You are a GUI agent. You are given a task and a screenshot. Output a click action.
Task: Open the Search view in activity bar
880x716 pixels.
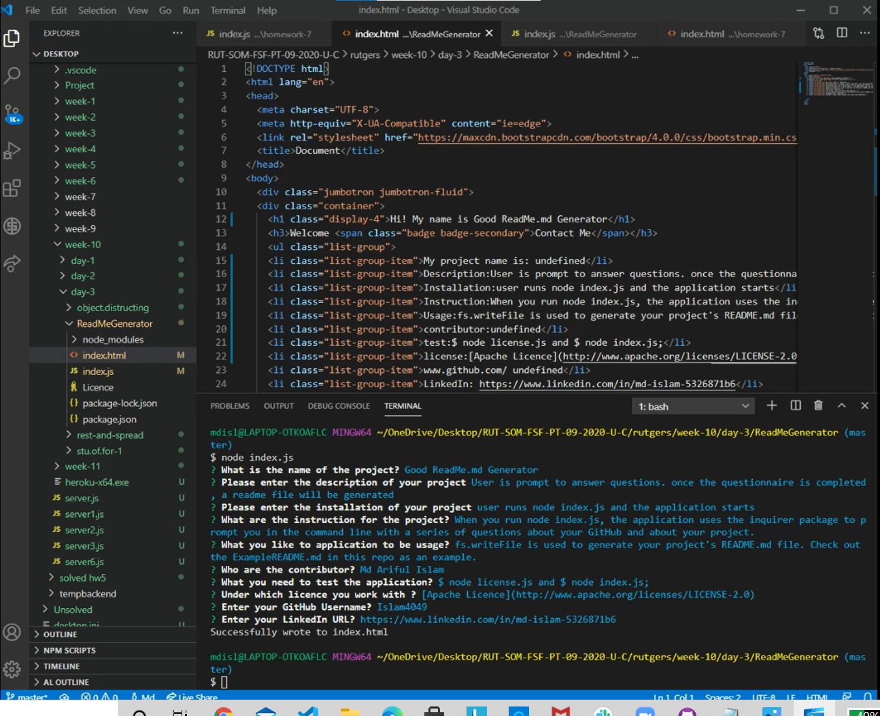point(12,75)
